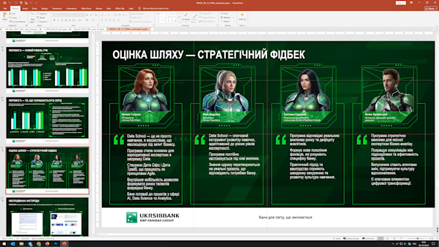Open Firefox from taskbar

pyautogui.click(x=47, y=244)
